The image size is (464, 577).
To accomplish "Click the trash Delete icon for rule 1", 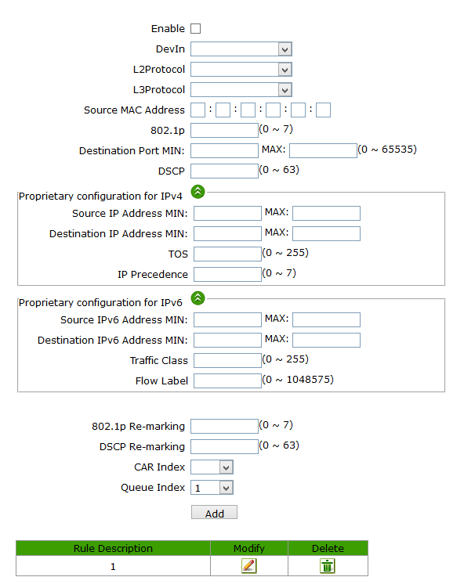I will click(x=328, y=565).
